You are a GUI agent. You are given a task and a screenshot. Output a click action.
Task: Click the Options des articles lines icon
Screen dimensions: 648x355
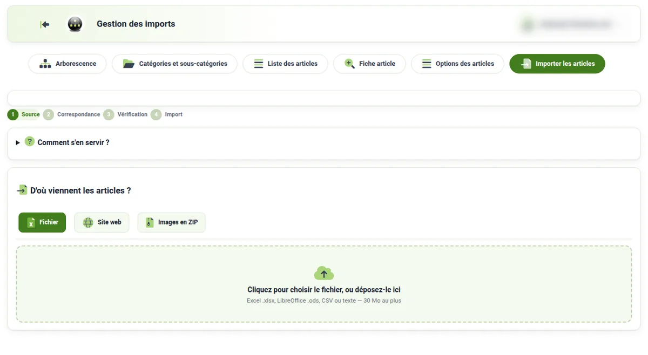click(x=427, y=64)
